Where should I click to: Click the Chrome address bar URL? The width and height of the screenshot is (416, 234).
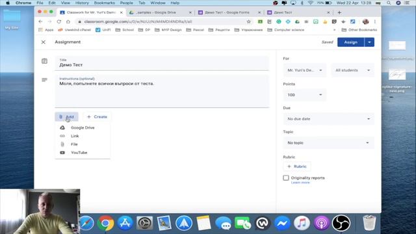tap(138, 21)
